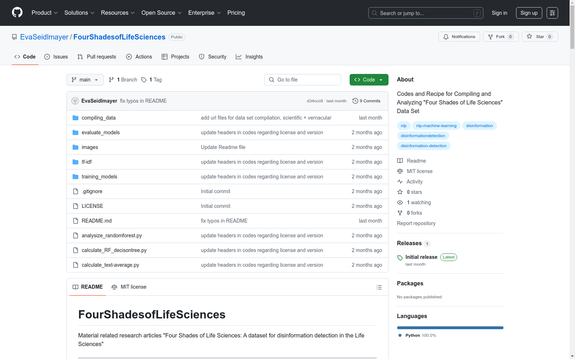Screen dimensions: 575x359
Task: Open the Initial release link
Action: (421, 257)
